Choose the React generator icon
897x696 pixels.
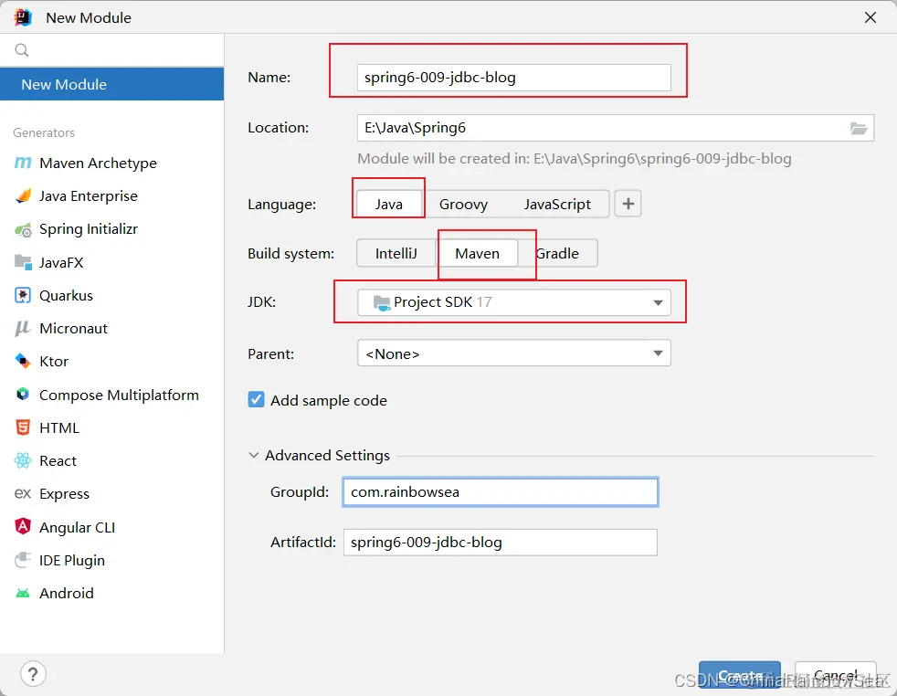23,460
